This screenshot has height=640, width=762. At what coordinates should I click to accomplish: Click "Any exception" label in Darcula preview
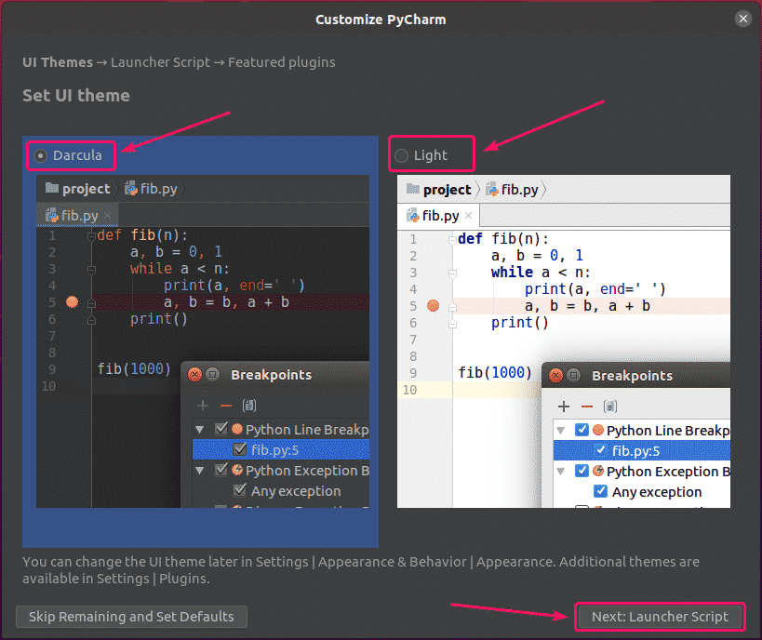pos(296,491)
